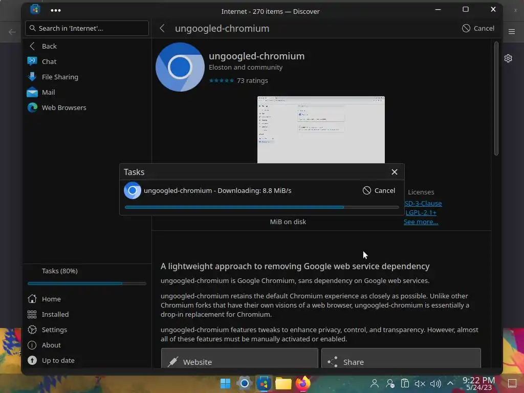Navigate back from ungoogled-chromium page

[162, 29]
